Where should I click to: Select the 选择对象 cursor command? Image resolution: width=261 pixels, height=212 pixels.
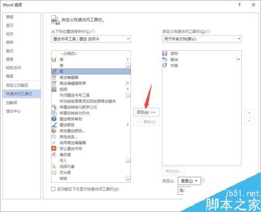point(91,167)
